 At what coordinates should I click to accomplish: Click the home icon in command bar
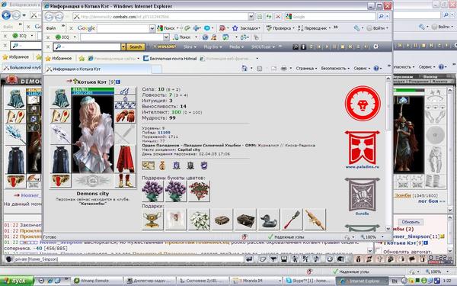click(244, 69)
